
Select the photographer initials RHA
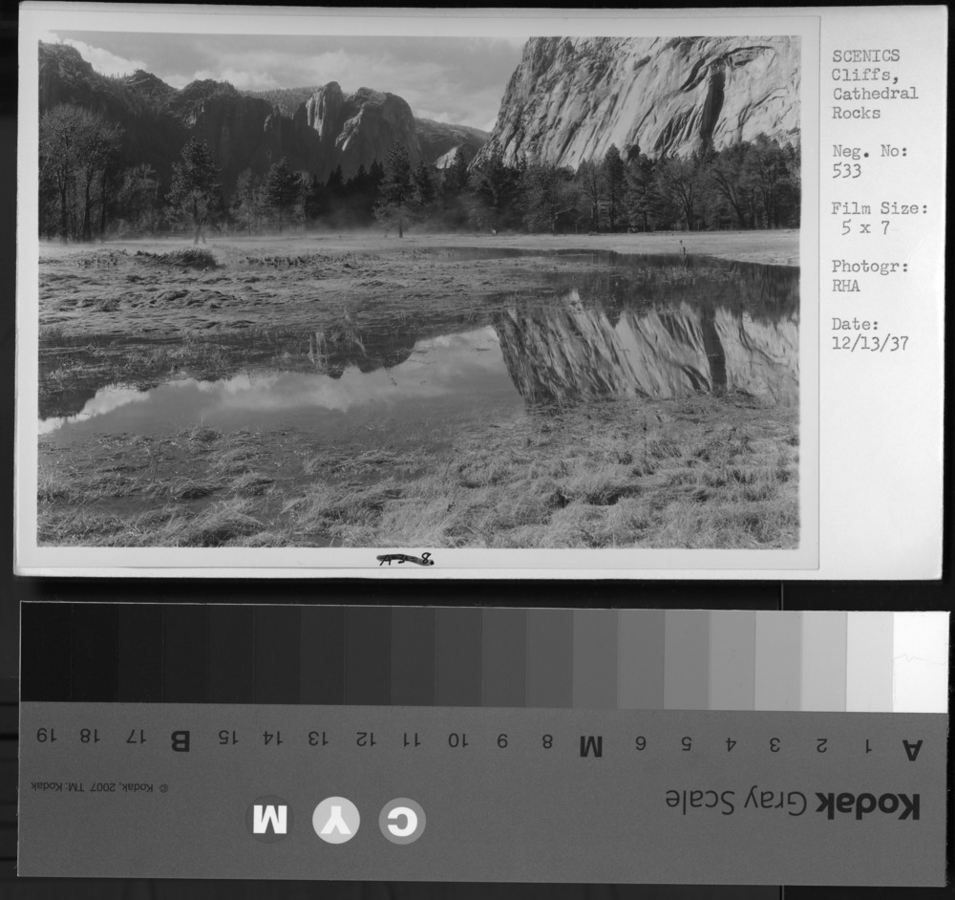point(845,286)
